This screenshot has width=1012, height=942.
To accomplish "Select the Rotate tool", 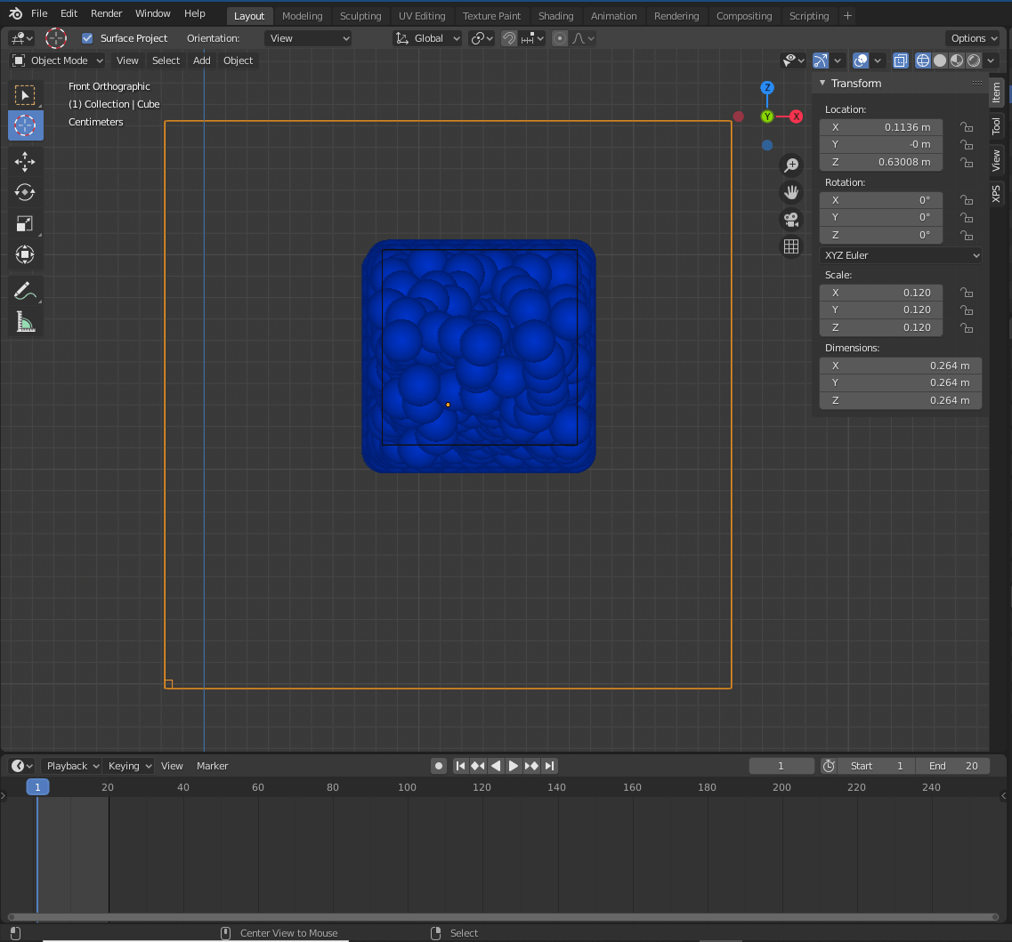I will [25, 192].
